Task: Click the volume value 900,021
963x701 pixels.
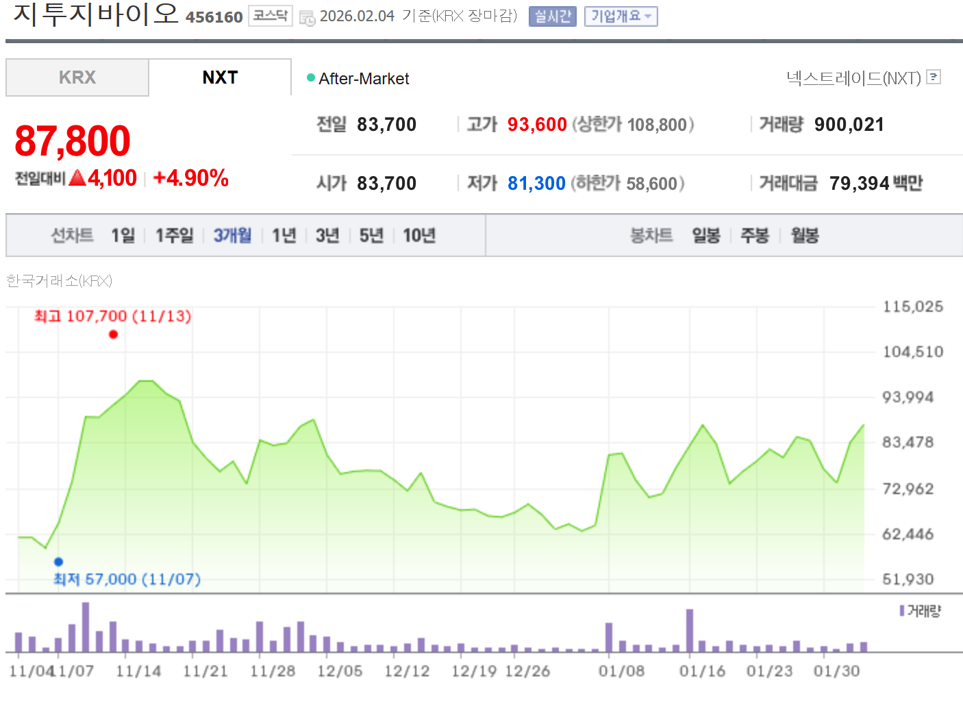Action: pyautogui.click(x=849, y=125)
